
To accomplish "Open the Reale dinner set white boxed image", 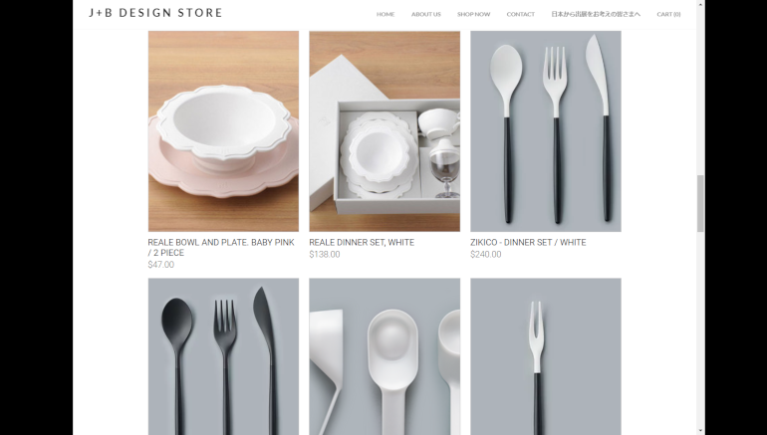I will pyautogui.click(x=384, y=131).
